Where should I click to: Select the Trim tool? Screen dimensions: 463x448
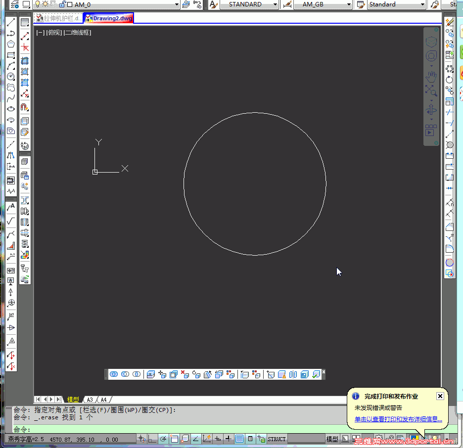coord(450,112)
